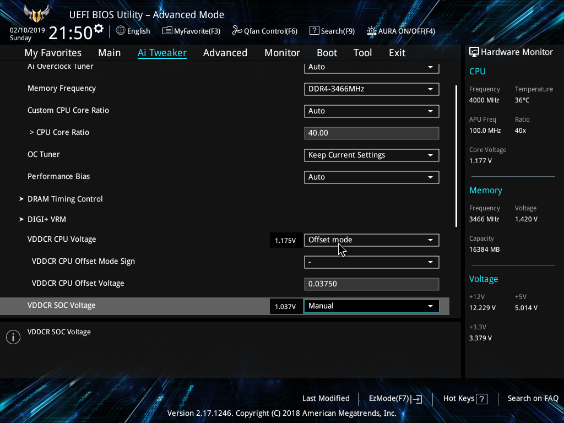Select VDDCR CPU Voltage label

coord(62,239)
